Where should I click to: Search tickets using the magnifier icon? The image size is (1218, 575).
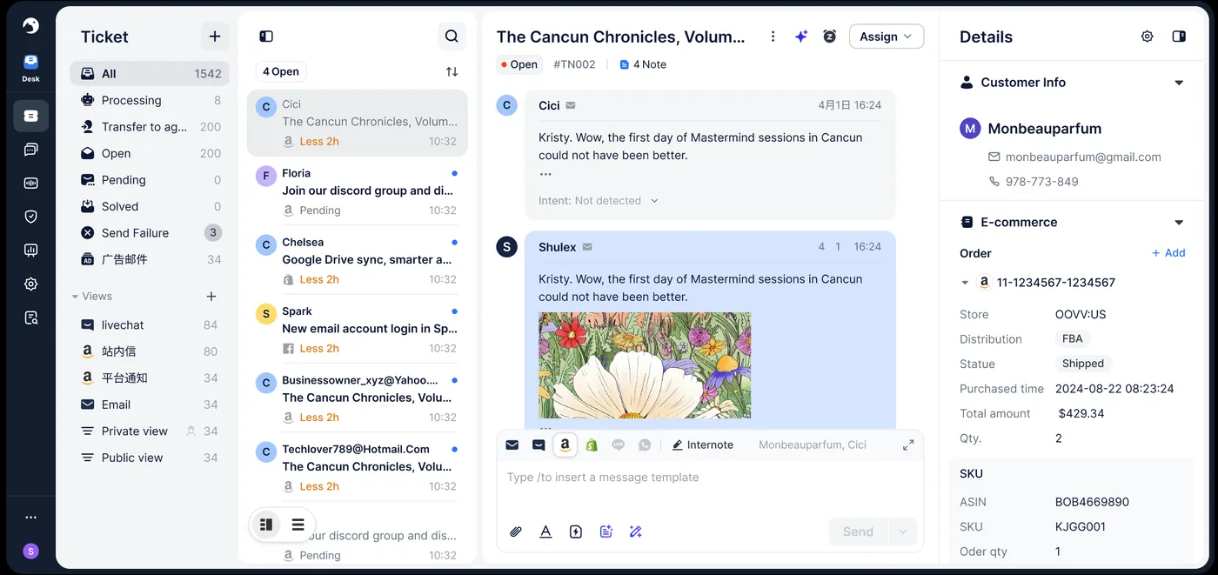click(452, 37)
